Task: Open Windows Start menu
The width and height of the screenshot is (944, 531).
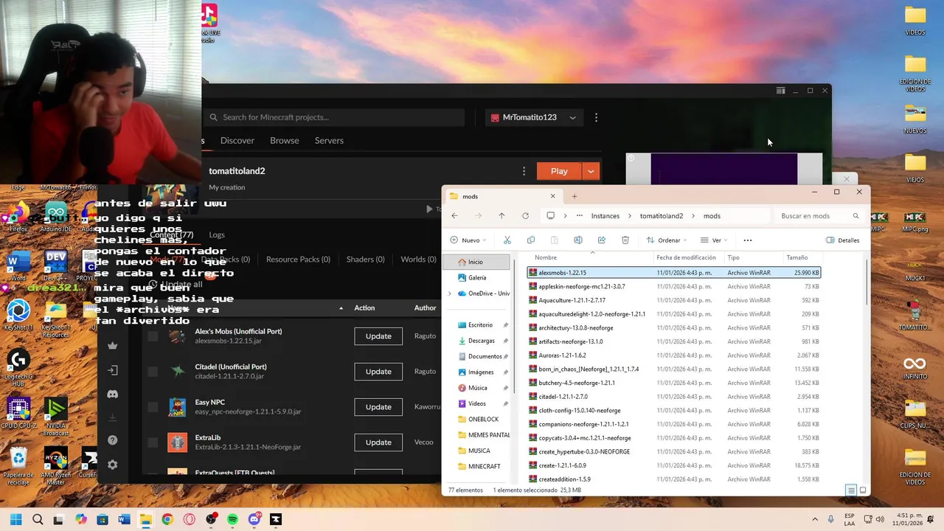Action: coord(15,519)
